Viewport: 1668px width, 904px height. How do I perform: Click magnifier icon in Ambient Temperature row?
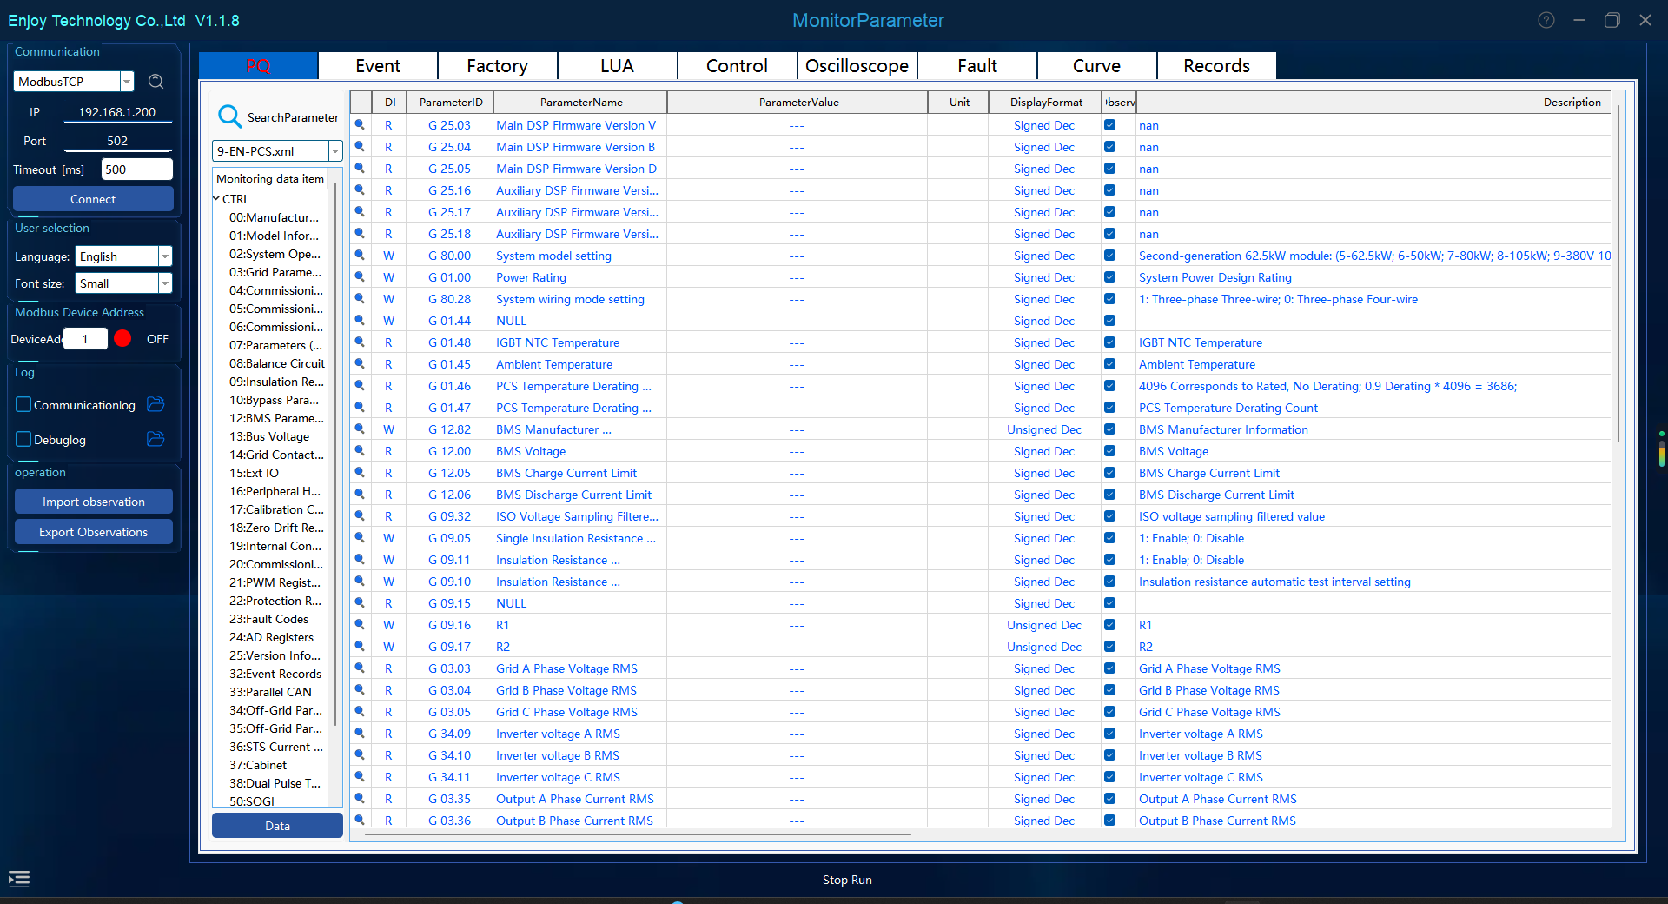360,364
